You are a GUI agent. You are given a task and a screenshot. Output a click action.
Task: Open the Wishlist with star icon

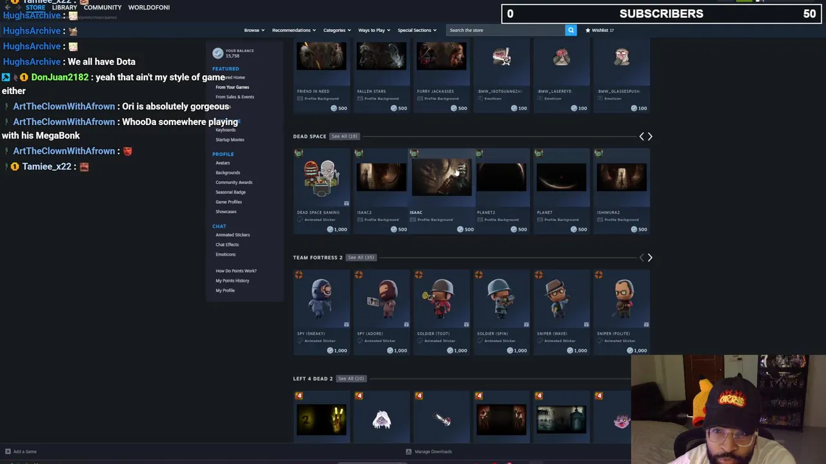point(599,30)
